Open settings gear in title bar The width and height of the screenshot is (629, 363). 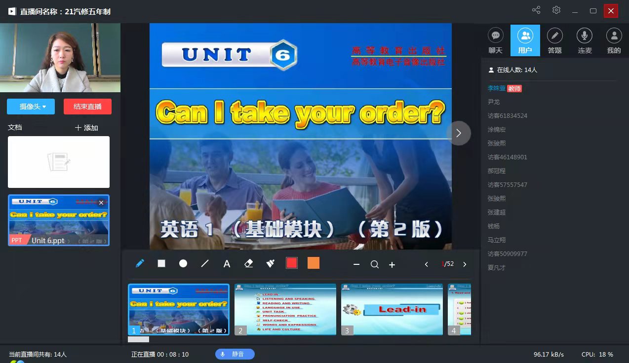click(556, 10)
